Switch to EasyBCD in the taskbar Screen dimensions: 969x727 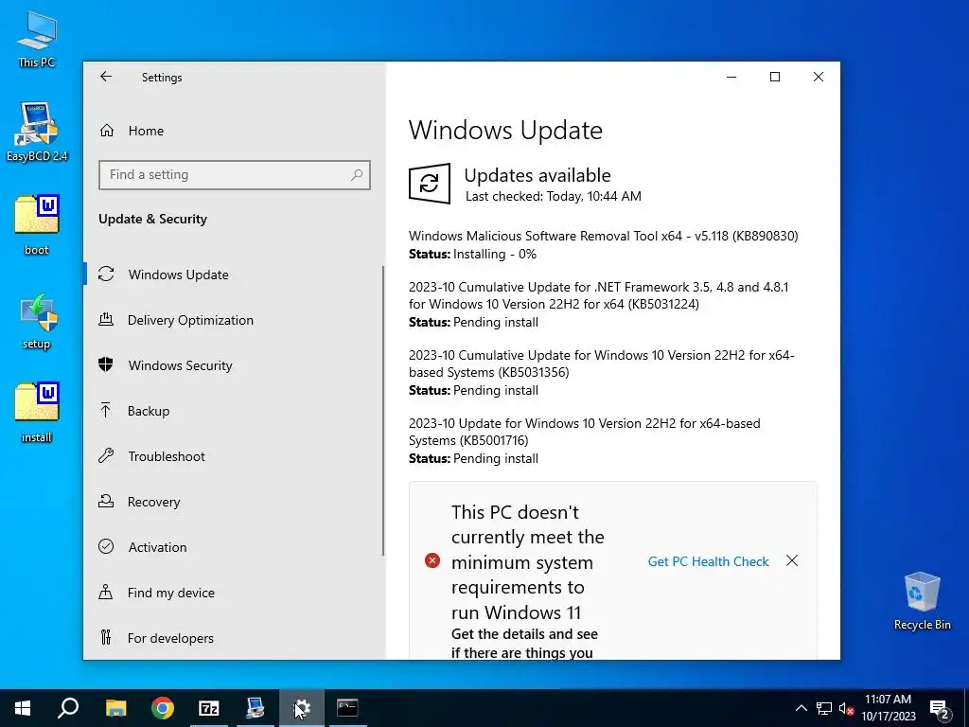(x=255, y=708)
